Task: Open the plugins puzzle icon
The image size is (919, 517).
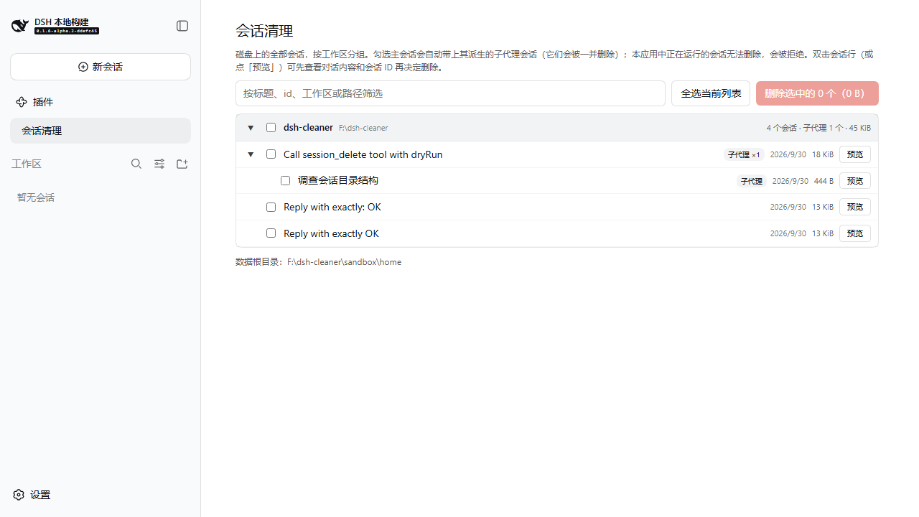Action: 22,102
